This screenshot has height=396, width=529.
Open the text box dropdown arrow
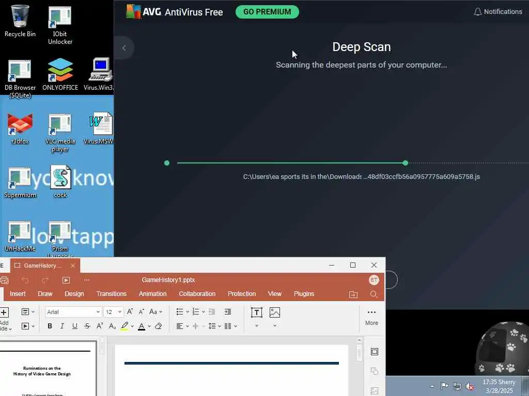point(257,326)
